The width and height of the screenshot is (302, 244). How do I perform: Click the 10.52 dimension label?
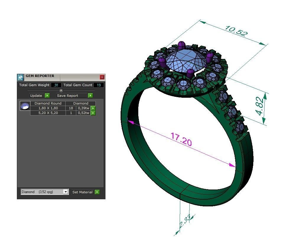point(236,31)
